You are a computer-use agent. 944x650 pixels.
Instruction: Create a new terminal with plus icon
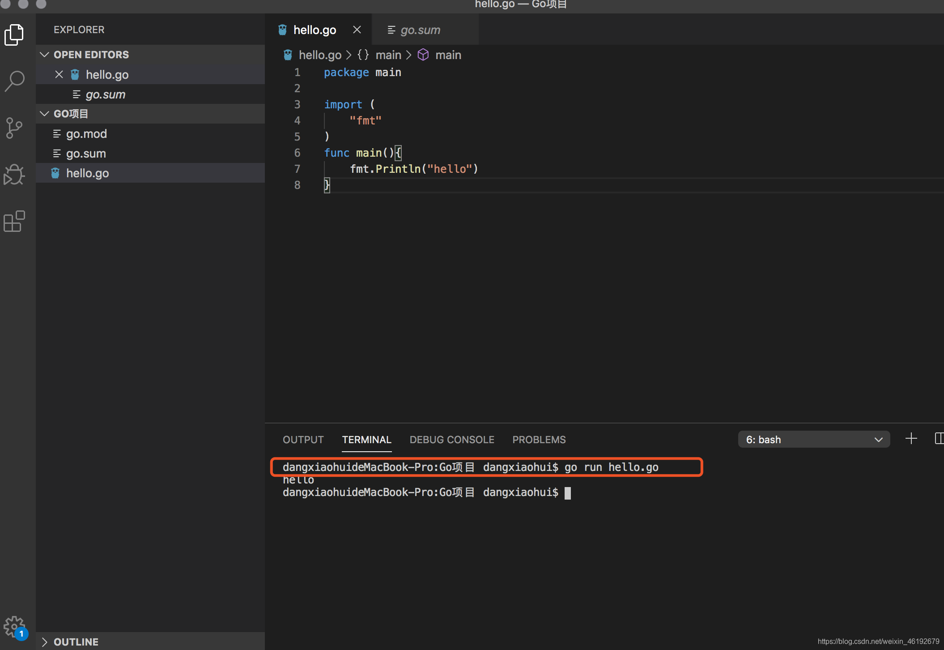coord(911,439)
